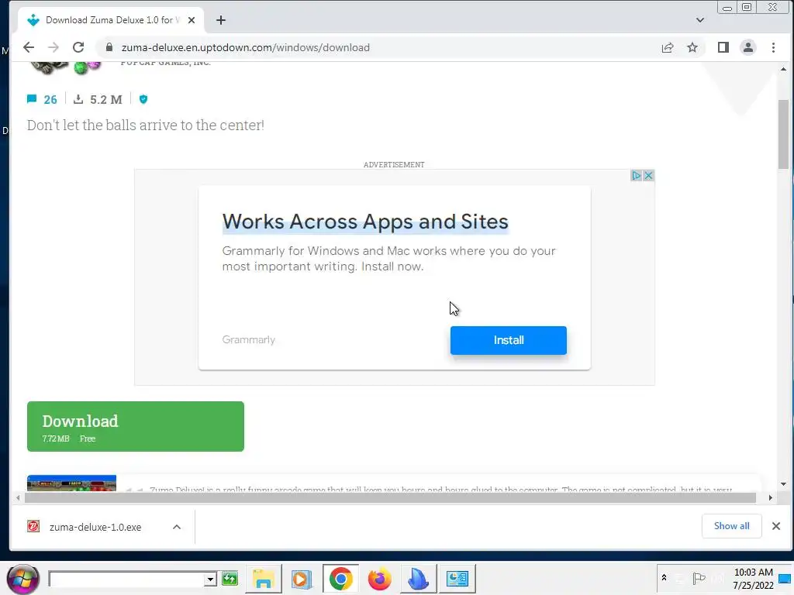This screenshot has width=794, height=595.
Task: Expand the tab search chevron
Action: 700,20
